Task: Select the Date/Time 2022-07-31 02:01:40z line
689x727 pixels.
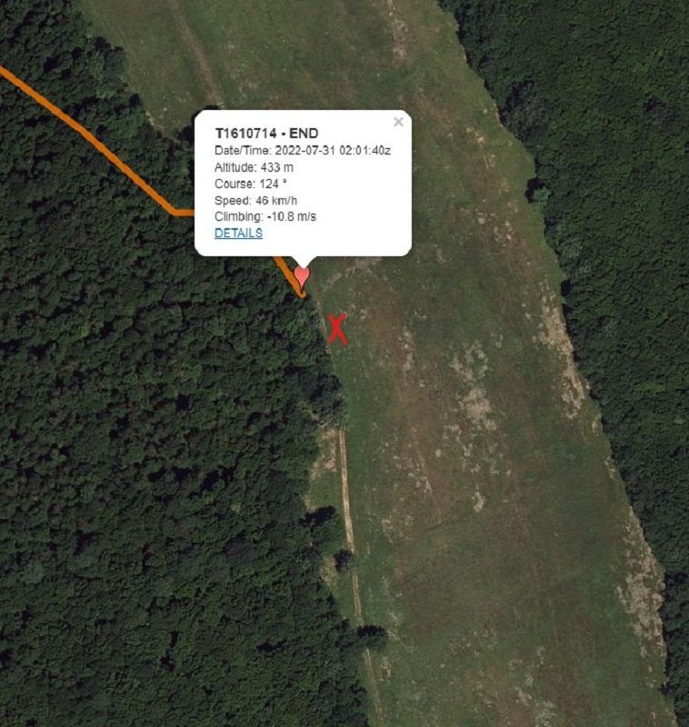Action: [303, 151]
